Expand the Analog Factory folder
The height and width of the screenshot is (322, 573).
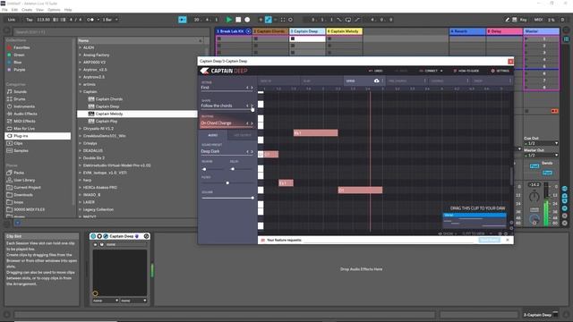coord(80,55)
